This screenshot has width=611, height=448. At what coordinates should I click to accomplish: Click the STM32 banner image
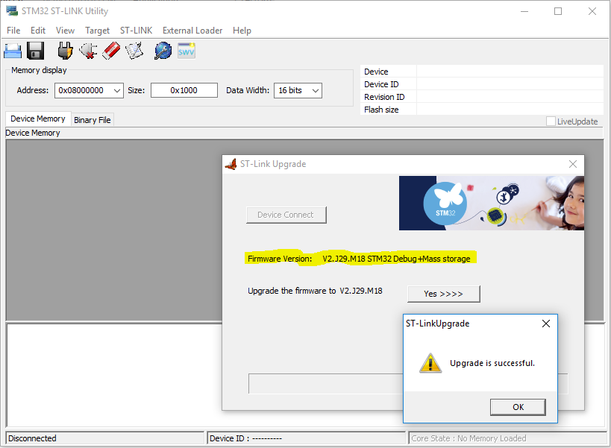pyautogui.click(x=492, y=204)
